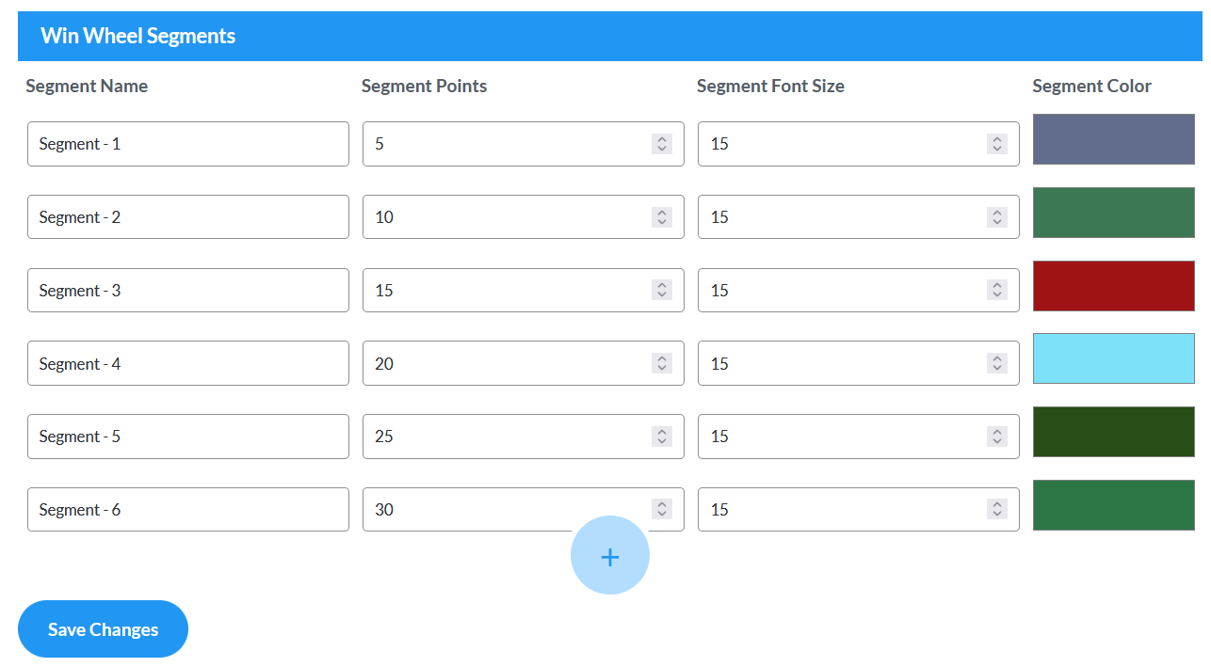Select Segment 6 green color swatch

coord(1113,504)
